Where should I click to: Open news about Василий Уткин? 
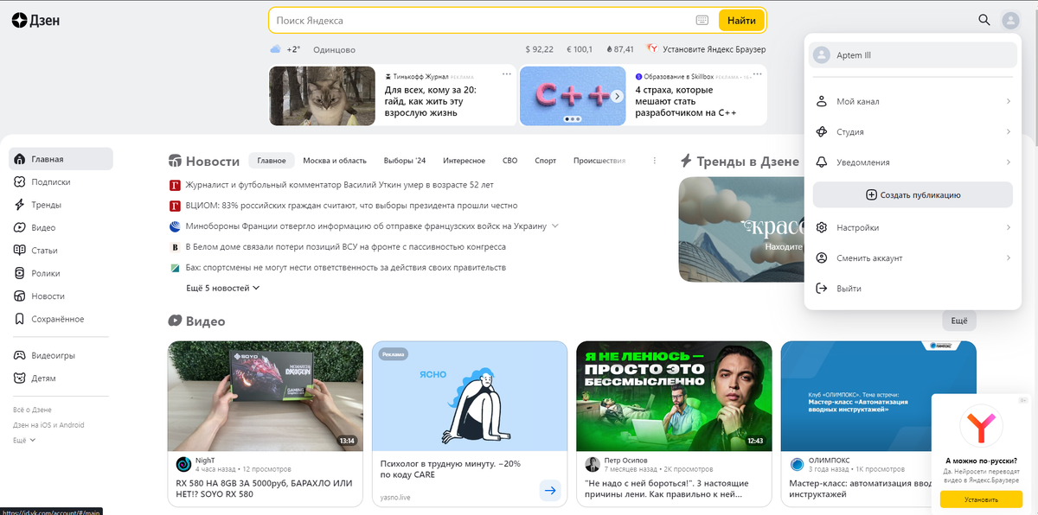tap(339, 184)
